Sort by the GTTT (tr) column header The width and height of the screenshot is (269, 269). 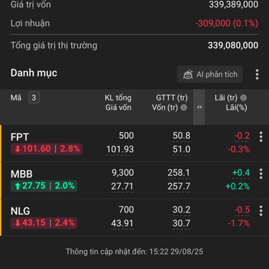click(172, 98)
